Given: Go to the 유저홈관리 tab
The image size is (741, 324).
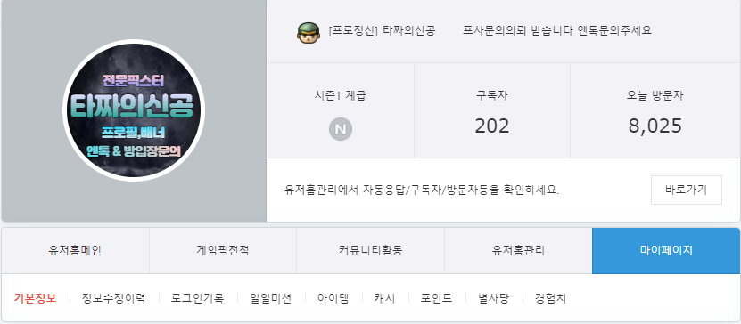Looking at the screenshot, I should (x=518, y=251).
